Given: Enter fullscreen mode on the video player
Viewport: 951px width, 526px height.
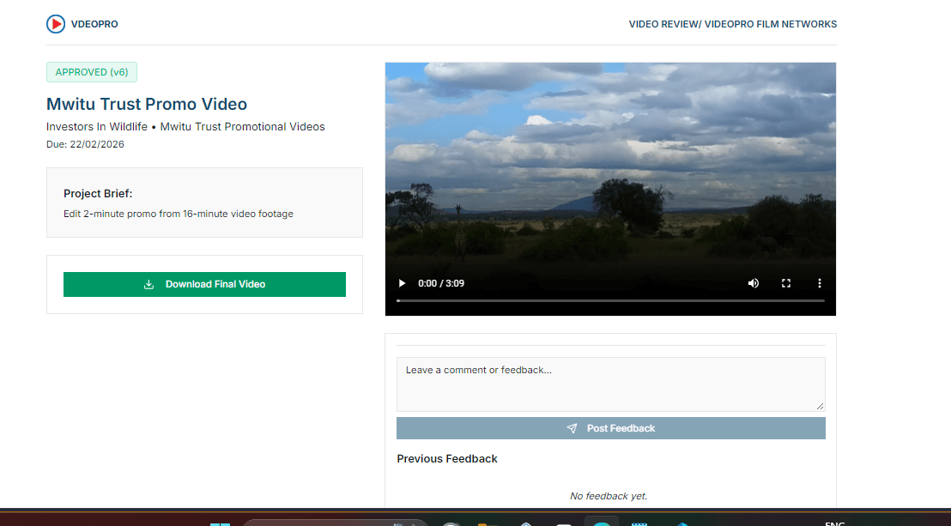Looking at the screenshot, I should click(x=786, y=283).
